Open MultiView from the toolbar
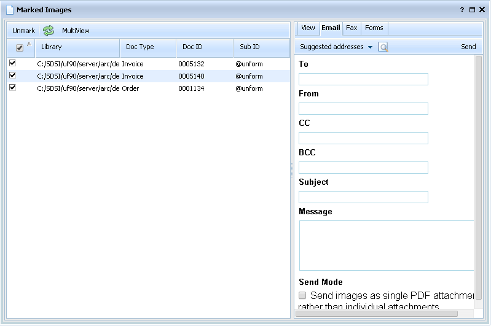The width and height of the screenshot is (491, 326). pyautogui.click(x=76, y=31)
